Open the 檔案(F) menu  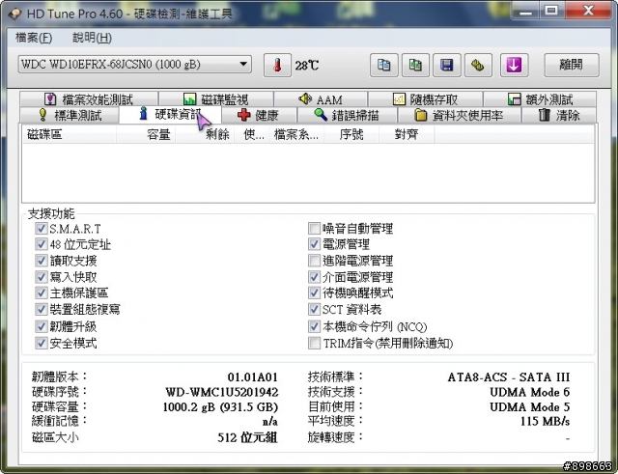pos(34,38)
